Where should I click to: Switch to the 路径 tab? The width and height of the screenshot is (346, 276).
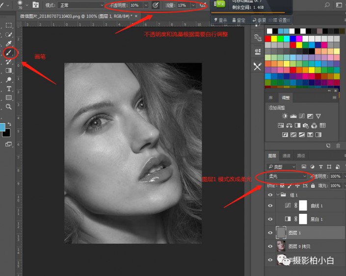point(301,156)
